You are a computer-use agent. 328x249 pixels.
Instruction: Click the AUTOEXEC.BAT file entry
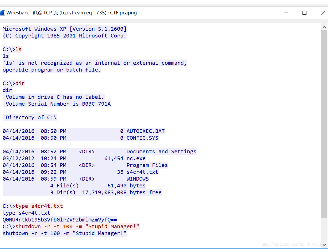click(84, 131)
